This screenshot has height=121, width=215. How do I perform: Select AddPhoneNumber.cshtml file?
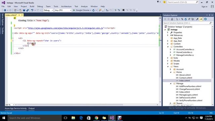click(x=190, y=86)
